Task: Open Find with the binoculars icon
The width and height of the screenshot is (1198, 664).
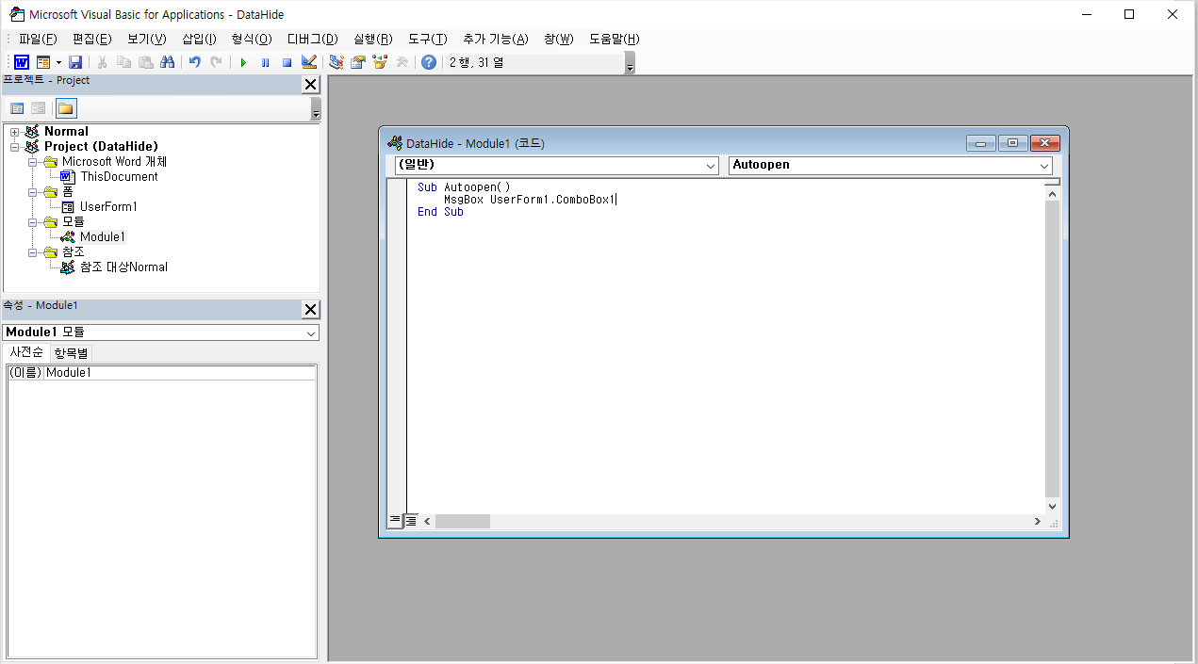Action: 168,62
